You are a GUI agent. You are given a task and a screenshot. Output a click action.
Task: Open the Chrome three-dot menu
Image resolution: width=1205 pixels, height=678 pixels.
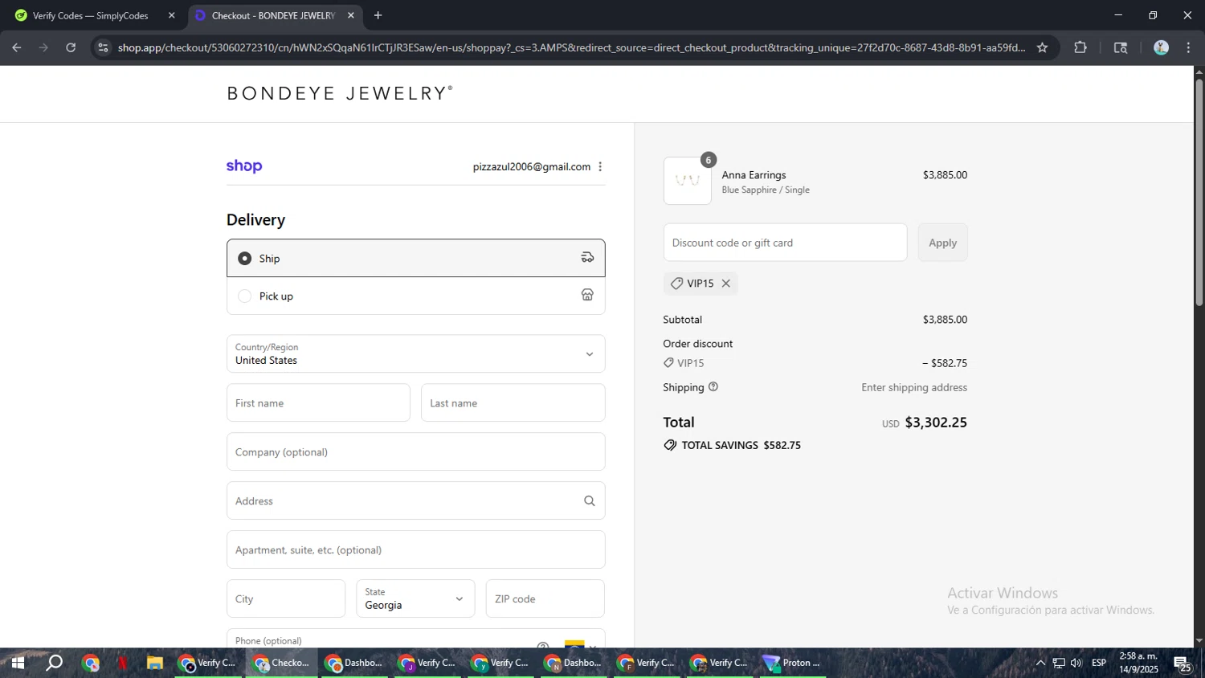tap(1188, 47)
